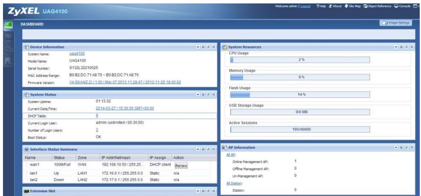Close the System Resources widget

tap(411, 47)
